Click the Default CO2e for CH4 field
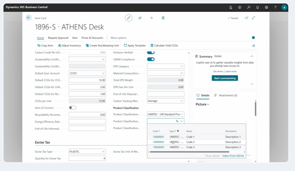The height and width of the screenshot is (171, 295). (x=87, y=87)
